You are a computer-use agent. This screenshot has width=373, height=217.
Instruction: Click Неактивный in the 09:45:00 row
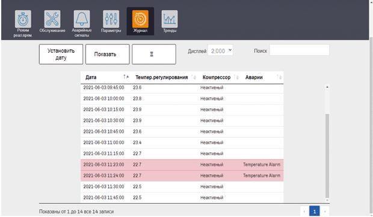(212, 88)
